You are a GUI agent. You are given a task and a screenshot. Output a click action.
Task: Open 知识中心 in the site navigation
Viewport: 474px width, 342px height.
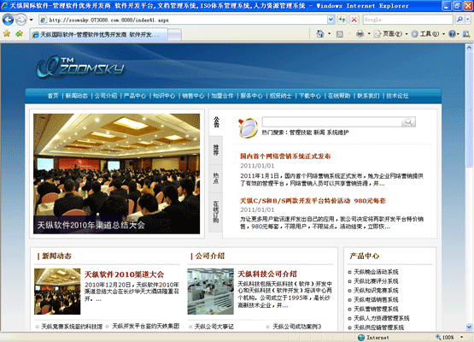164,96
